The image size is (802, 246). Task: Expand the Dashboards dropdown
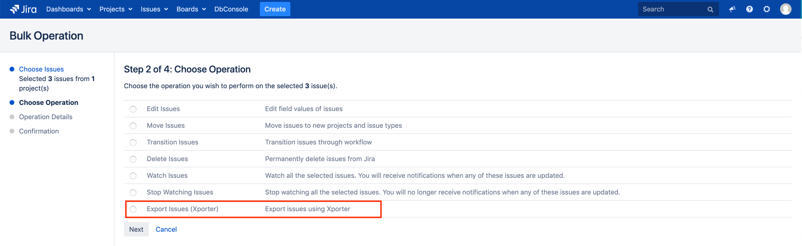[x=68, y=9]
